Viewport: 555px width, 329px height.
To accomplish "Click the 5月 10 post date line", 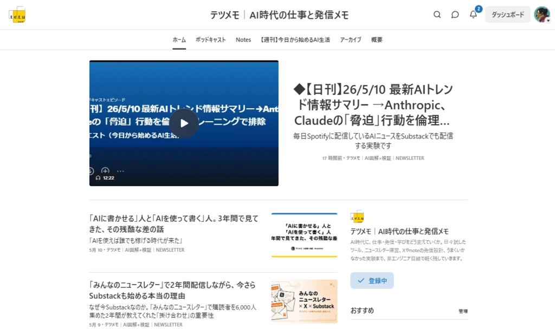I will (137, 250).
